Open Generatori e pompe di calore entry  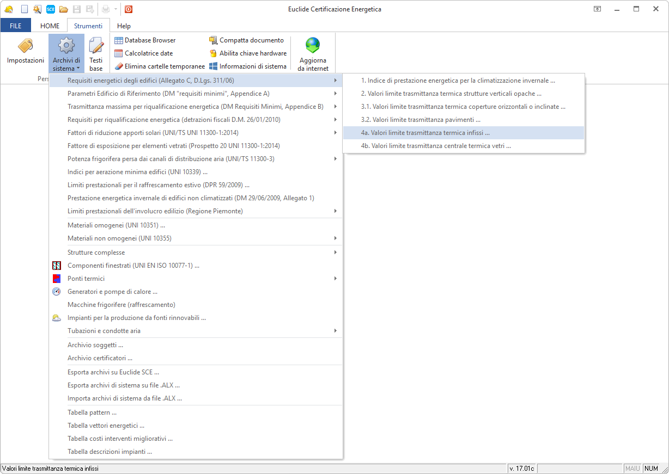pos(112,292)
